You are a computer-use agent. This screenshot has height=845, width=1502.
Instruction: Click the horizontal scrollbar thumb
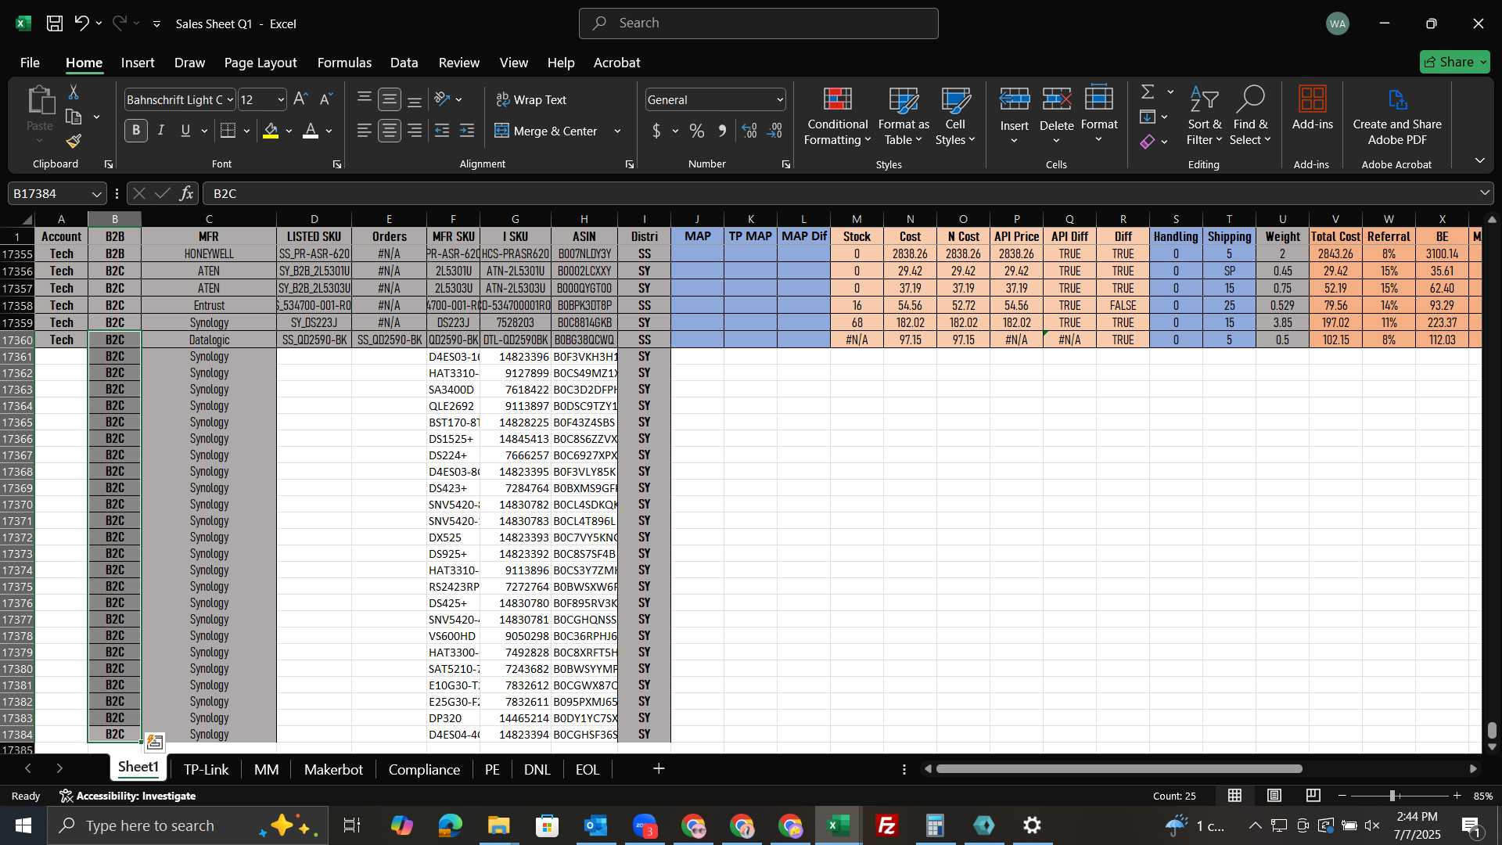pyautogui.click(x=1119, y=769)
